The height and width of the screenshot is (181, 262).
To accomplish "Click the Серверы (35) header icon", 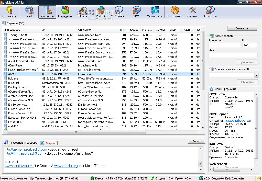I will click(x=4, y=23).
